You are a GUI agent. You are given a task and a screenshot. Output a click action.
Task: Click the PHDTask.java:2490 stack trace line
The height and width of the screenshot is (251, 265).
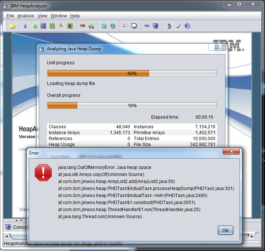[x=133, y=196]
